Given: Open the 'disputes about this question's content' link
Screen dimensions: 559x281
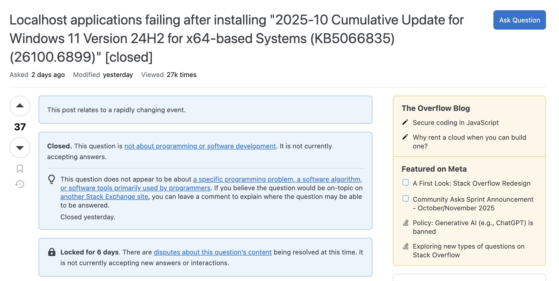Looking at the screenshot, I should coord(213,252).
